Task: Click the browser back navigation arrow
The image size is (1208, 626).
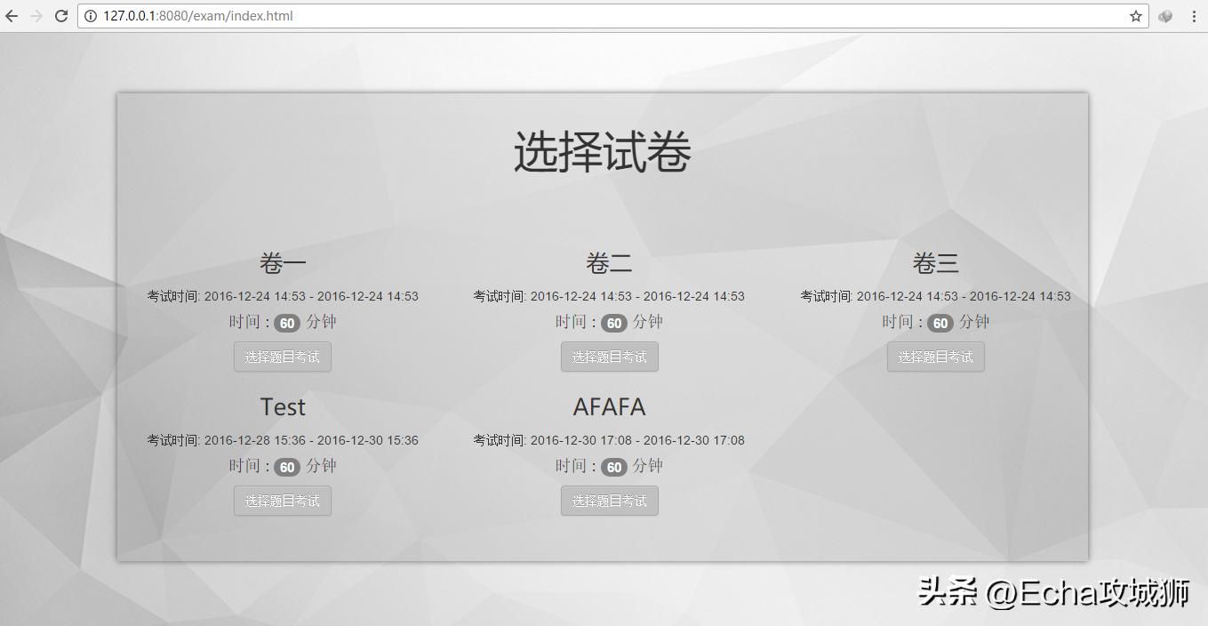Action: (12, 15)
